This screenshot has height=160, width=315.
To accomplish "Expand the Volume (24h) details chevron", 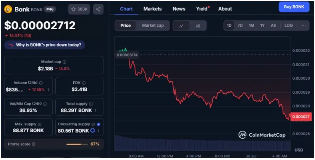I will (x=48, y=90).
